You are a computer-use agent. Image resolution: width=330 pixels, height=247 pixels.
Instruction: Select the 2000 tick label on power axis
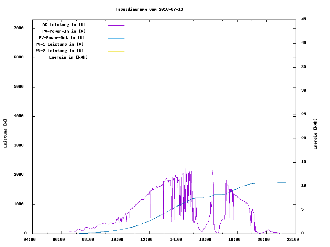click(19, 175)
